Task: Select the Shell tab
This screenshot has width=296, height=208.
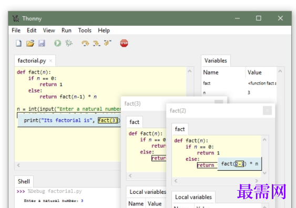Action: click(x=24, y=181)
